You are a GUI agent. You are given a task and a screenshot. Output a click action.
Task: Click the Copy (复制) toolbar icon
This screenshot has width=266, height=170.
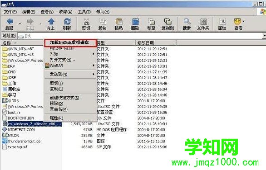point(103,22)
